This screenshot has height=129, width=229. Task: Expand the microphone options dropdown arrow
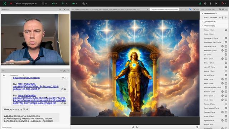click(66, 4)
